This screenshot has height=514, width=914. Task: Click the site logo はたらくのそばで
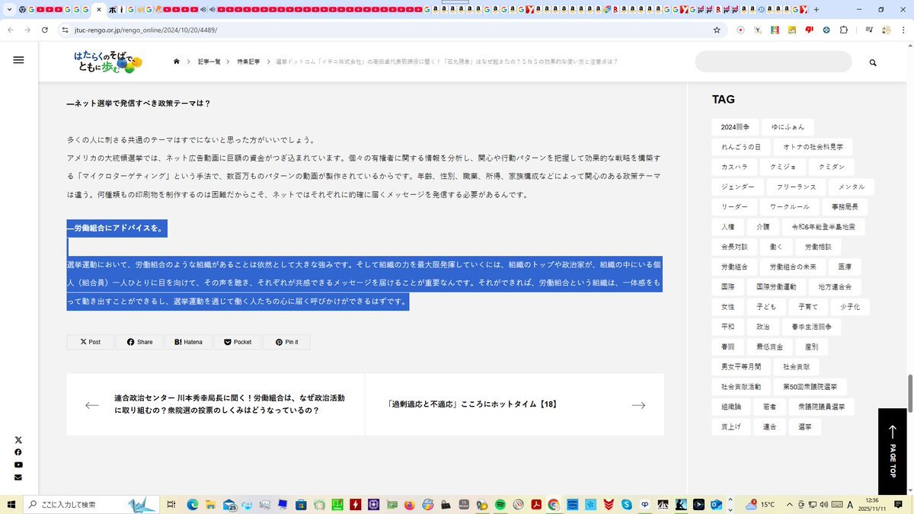click(108, 62)
